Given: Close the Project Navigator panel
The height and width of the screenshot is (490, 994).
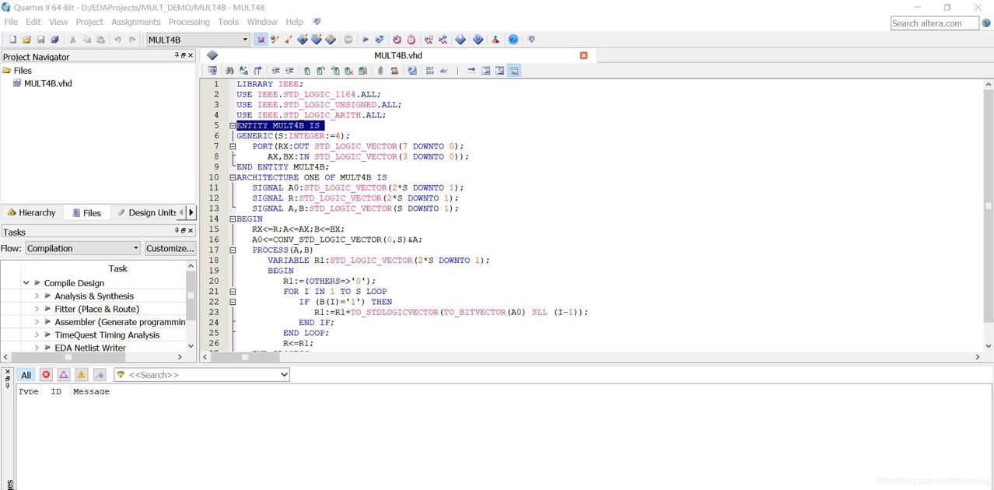Looking at the screenshot, I should click(x=191, y=56).
